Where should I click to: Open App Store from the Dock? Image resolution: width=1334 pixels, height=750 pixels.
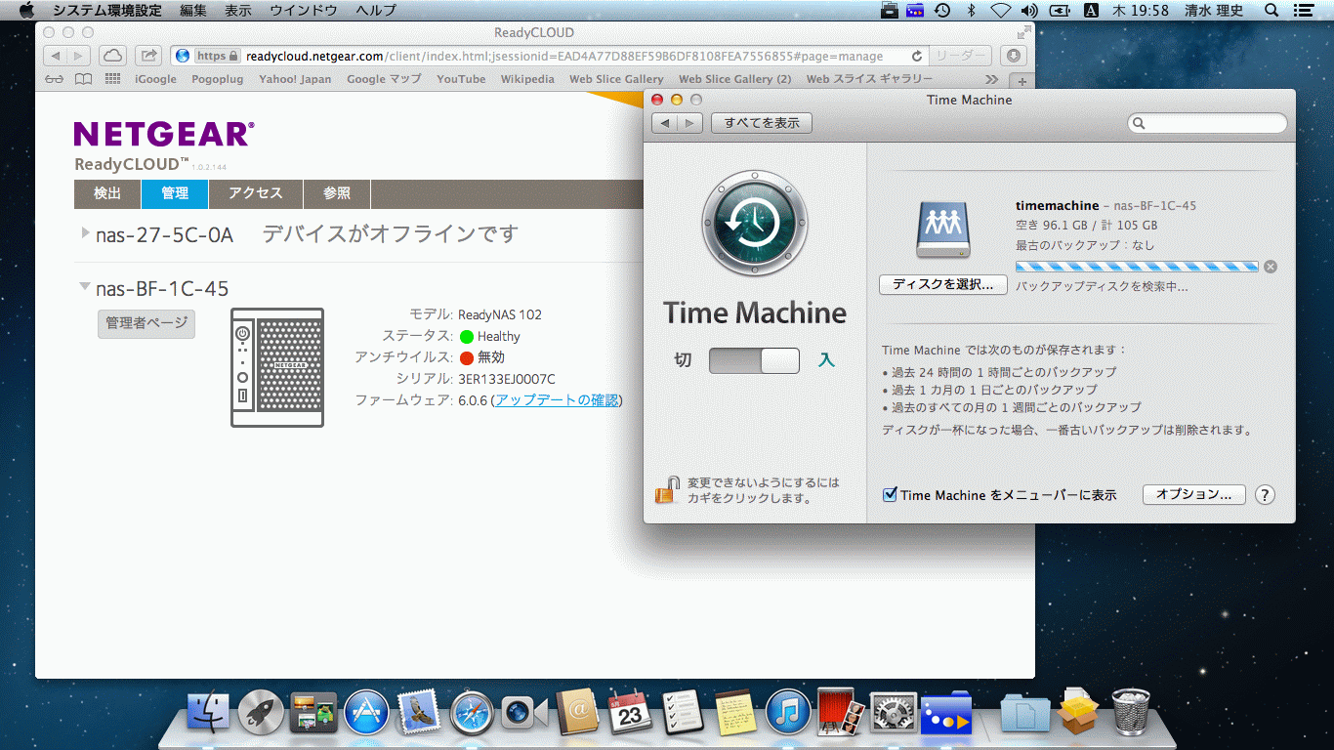[x=367, y=713]
